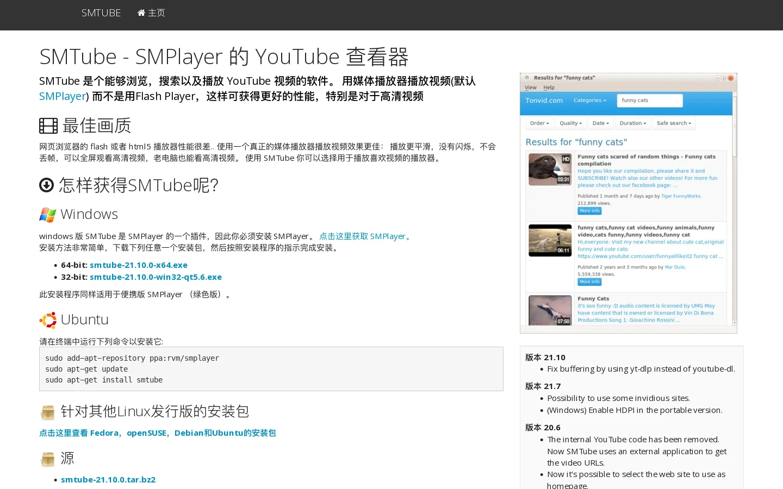Image resolution: width=783 pixels, height=489 pixels.
Task: Download smtube-21.10.0-x64.exe
Action: point(139,265)
